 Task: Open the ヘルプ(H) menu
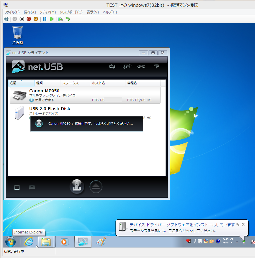(x=110, y=12)
